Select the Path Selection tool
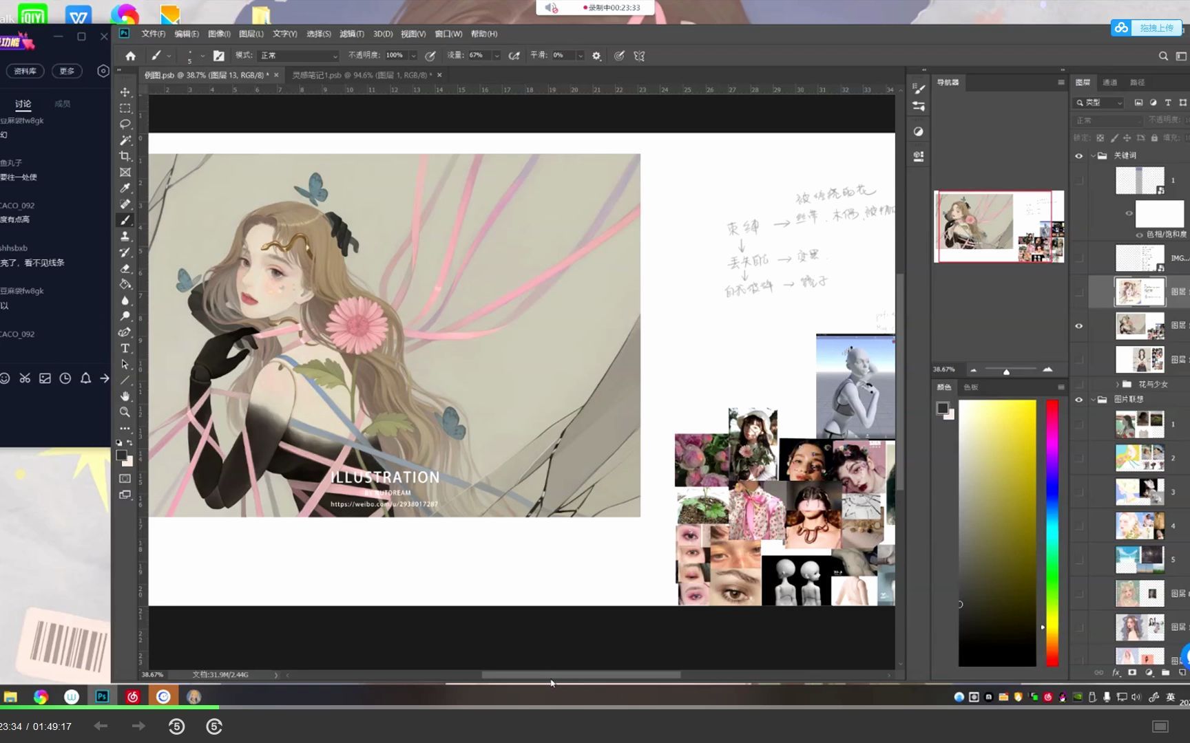 tap(125, 364)
